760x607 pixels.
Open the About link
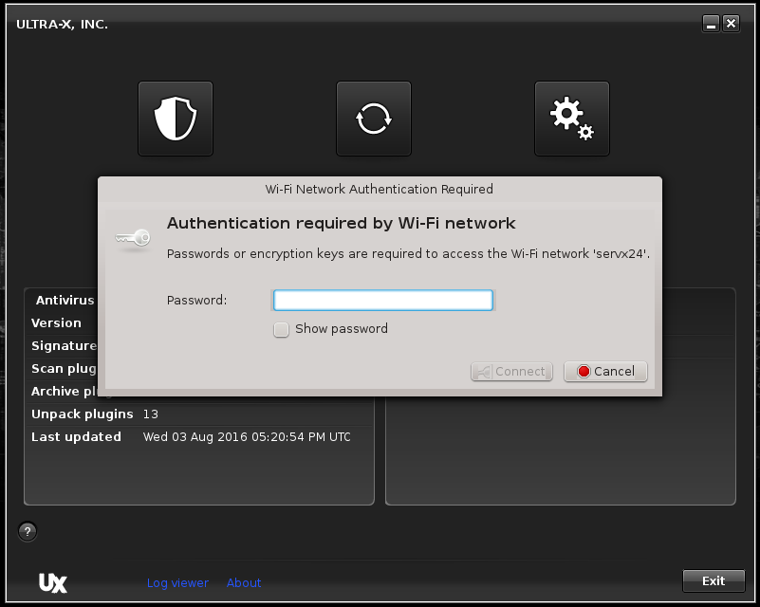(x=244, y=582)
